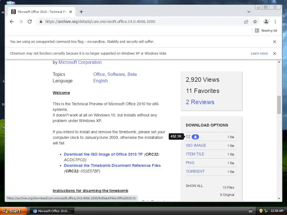Bookmark this page with the star
The width and height of the screenshot is (287, 215).
[255, 22]
